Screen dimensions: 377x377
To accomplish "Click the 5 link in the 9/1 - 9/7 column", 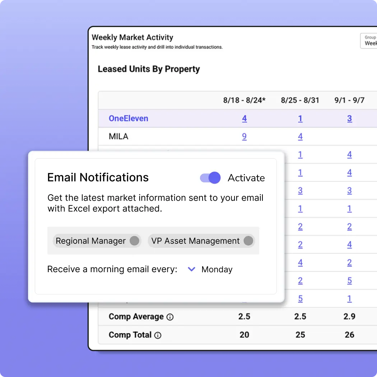I will 349,280.
